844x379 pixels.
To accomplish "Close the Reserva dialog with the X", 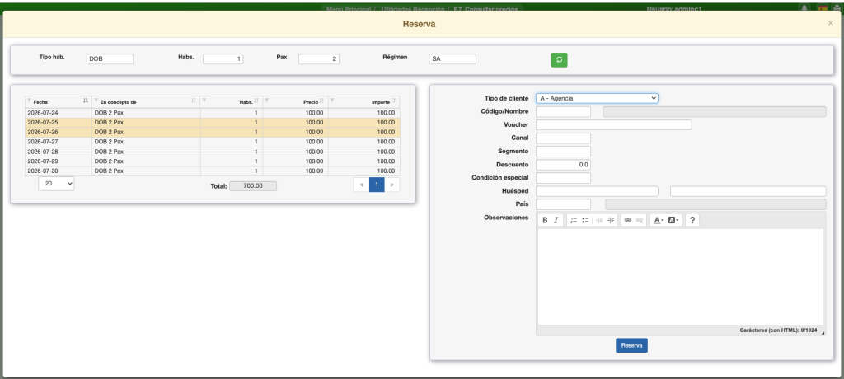I will tap(831, 23).
